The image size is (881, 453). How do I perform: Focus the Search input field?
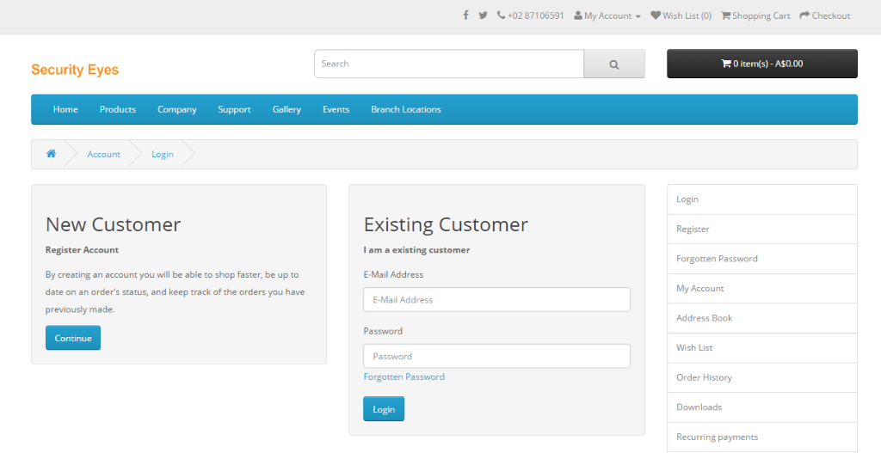tap(449, 64)
